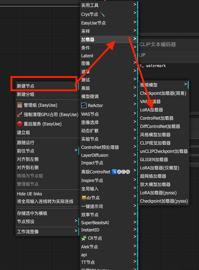The image size is (199, 270).
Task: Open 测试 node category
Action: (x=109, y=80)
